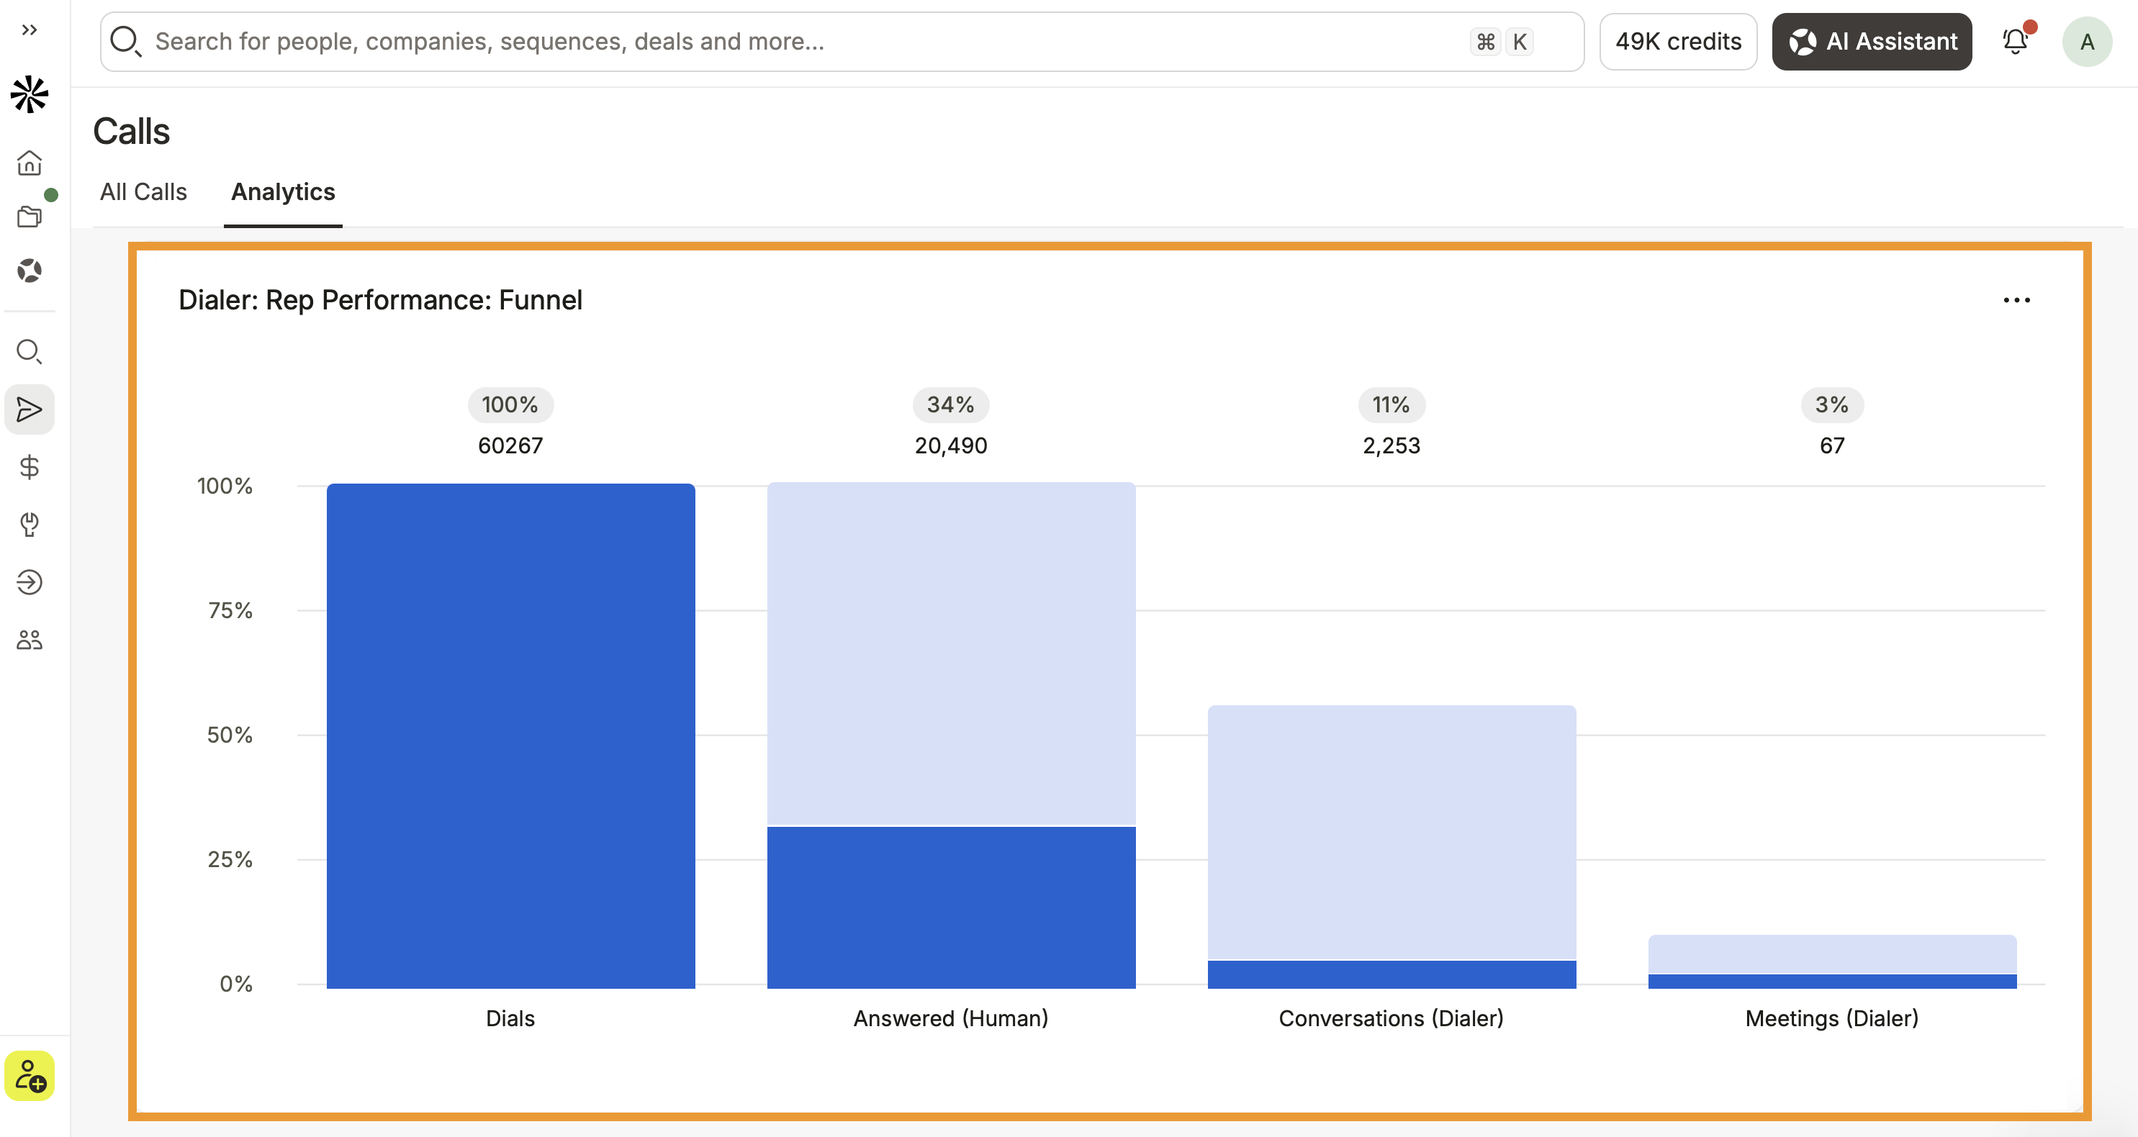
Task: Open the Home icon in sidebar
Action: [30, 162]
